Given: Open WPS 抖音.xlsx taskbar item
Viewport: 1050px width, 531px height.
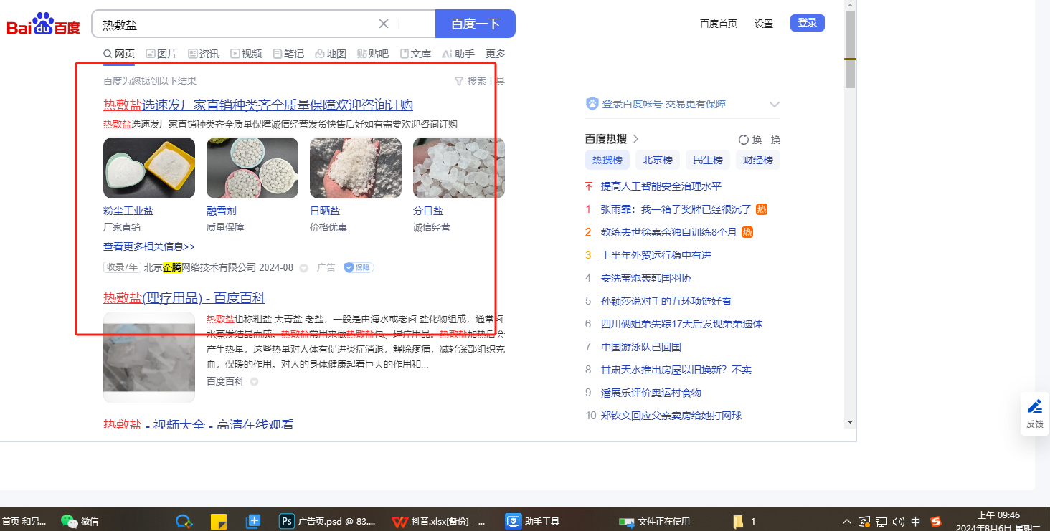Looking at the screenshot, I should pyautogui.click(x=439, y=521).
